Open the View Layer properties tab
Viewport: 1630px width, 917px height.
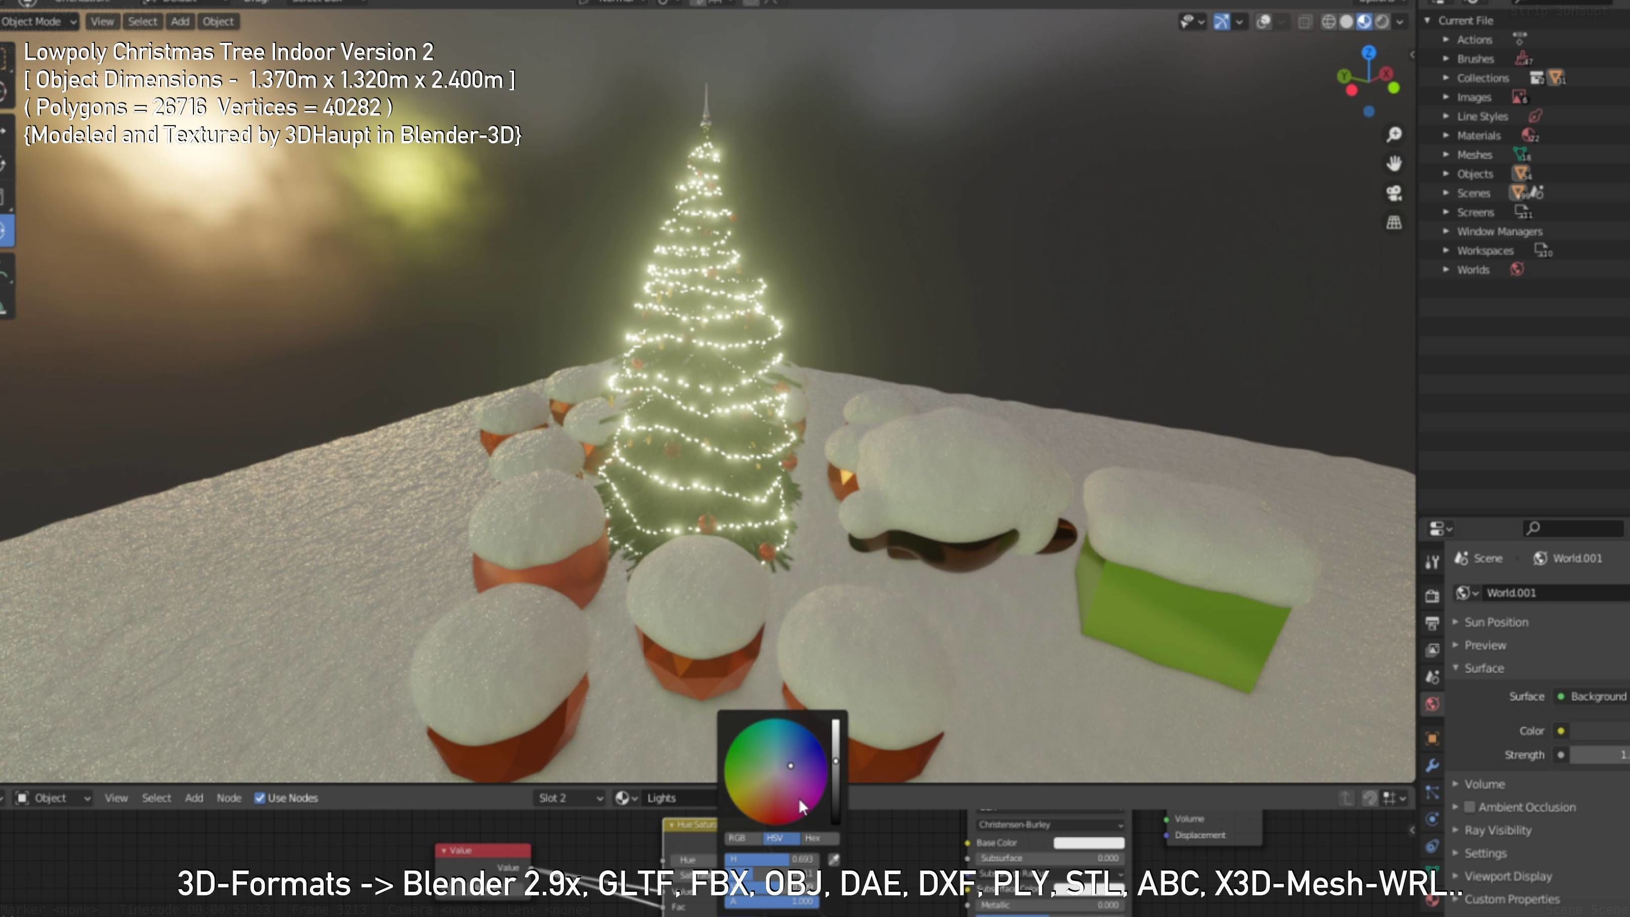pos(1433,650)
